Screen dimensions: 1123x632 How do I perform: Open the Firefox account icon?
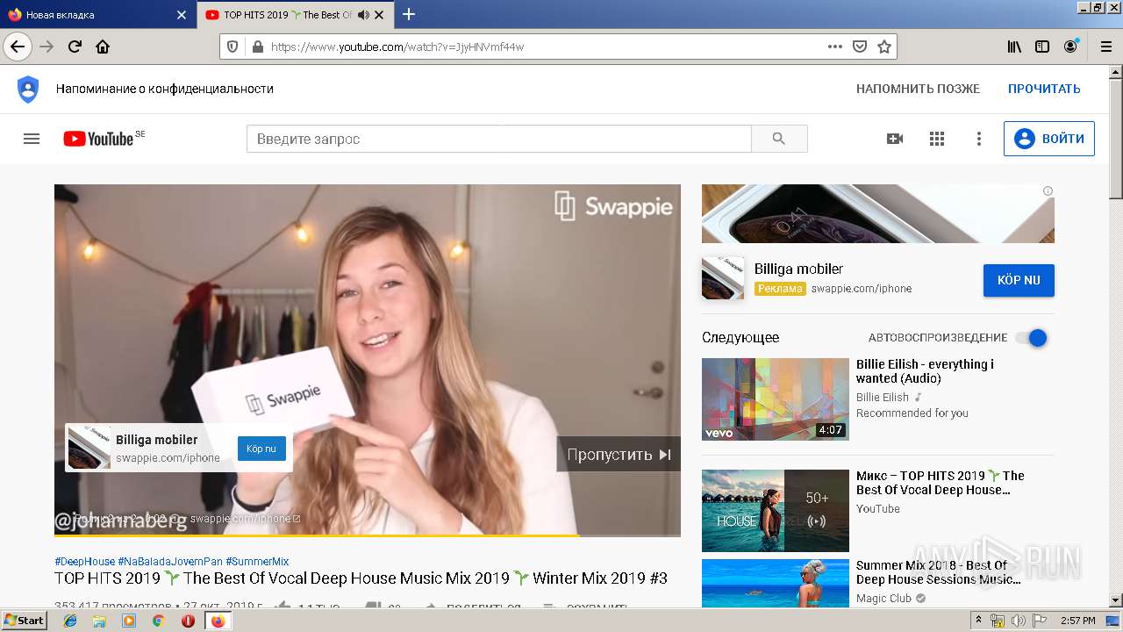point(1070,47)
